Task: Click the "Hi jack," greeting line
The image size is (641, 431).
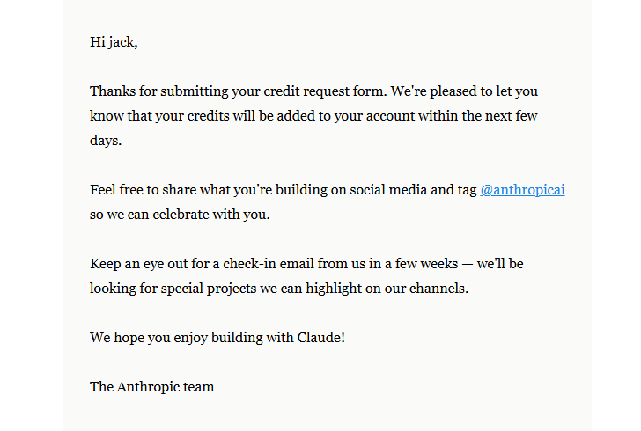Action: coord(114,42)
